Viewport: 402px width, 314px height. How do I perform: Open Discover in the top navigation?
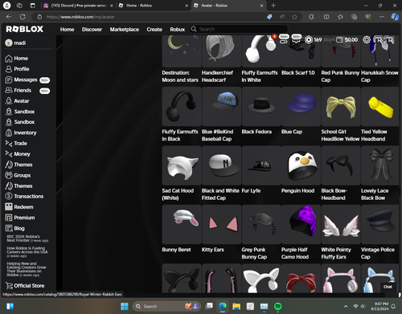point(92,29)
